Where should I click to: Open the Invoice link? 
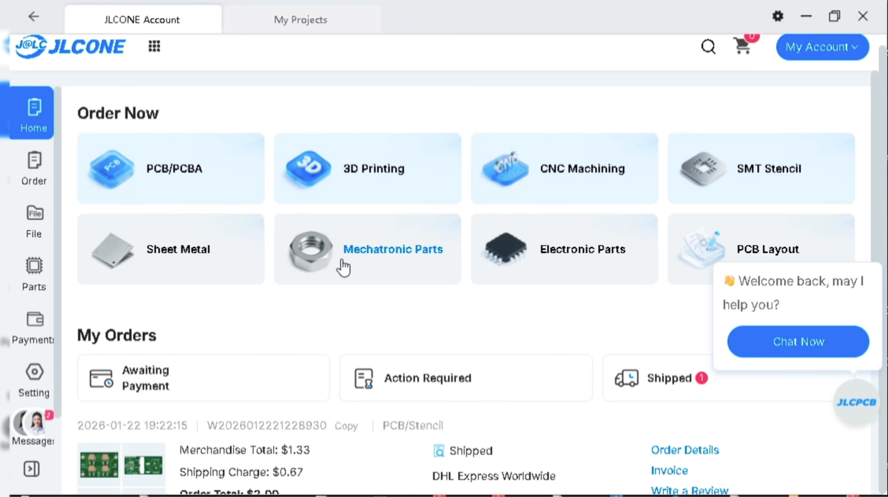click(669, 470)
